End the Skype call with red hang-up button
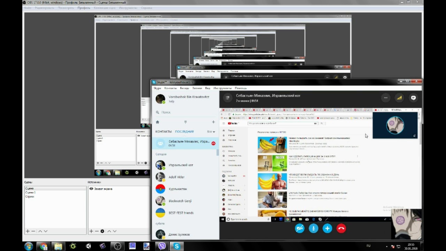This screenshot has height=251, width=446. tap(341, 228)
